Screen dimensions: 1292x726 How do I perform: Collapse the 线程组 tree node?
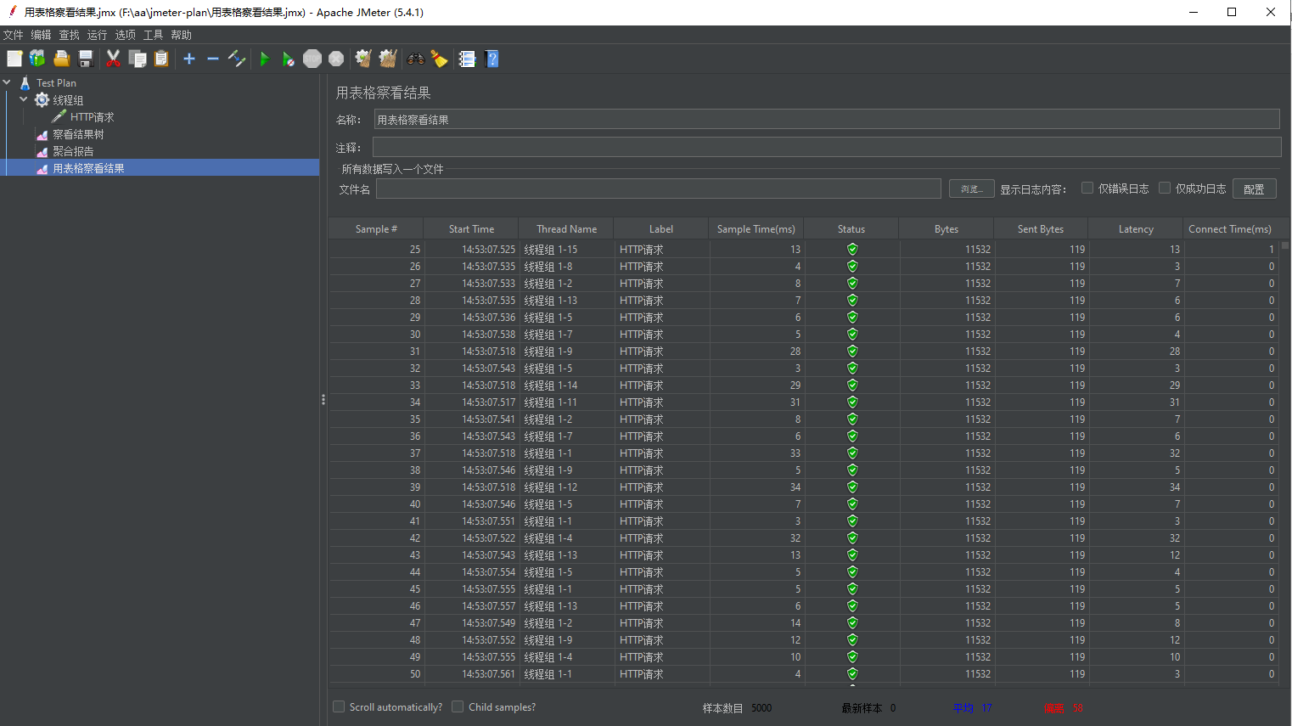(x=24, y=99)
